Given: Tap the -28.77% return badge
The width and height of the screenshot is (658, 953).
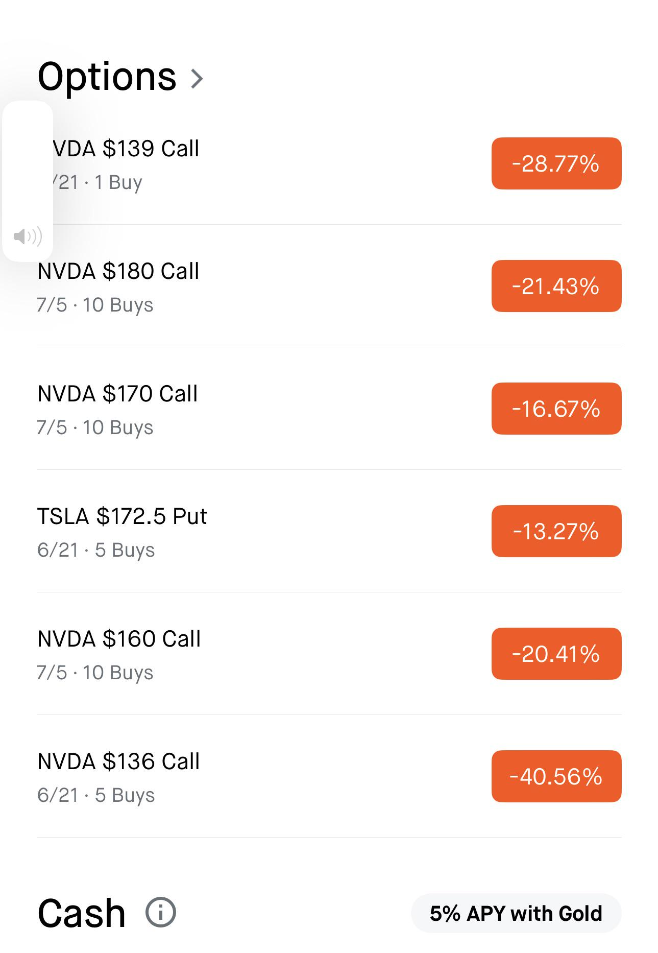Looking at the screenshot, I should [x=556, y=163].
